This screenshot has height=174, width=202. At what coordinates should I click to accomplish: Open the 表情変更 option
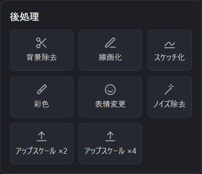pos(110,97)
